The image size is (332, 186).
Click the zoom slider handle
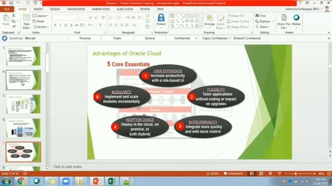(x=296, y=174)
